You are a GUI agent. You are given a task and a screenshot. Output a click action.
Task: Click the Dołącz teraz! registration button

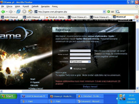90,87
